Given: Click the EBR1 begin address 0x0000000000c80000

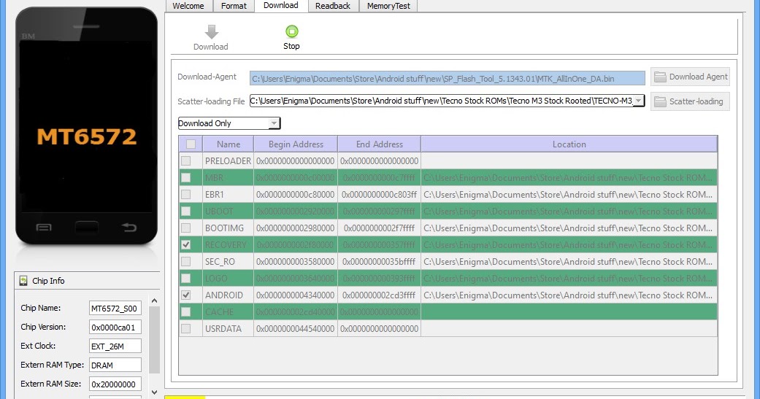Looking at the screenshot, I should (x=296, y=194).
